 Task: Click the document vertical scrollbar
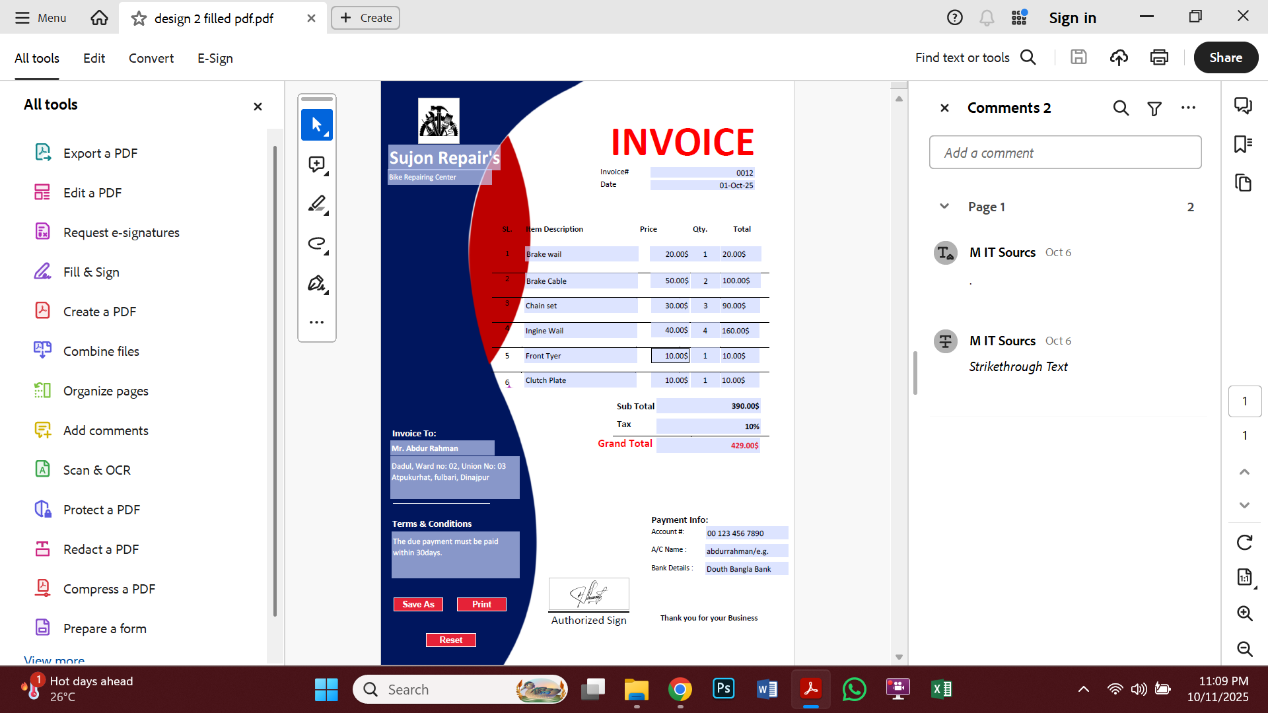(899, 370)
